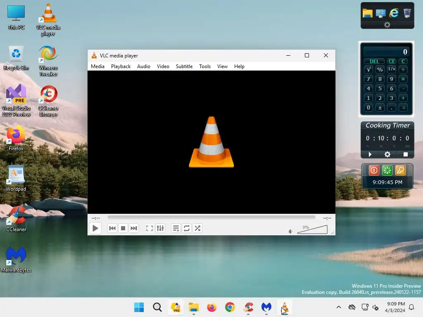Open launcher gadget settings gear

(x=387, y=25)
